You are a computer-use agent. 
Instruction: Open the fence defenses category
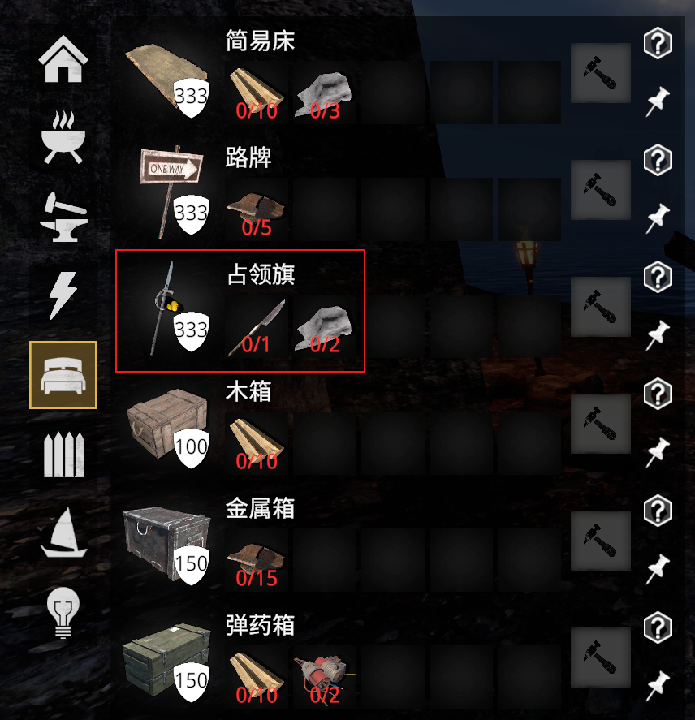tap(63, 455)
